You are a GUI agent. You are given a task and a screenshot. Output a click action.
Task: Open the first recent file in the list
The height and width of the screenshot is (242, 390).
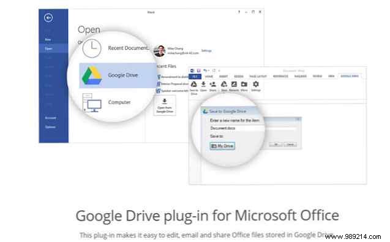click(x=173, y=77)
